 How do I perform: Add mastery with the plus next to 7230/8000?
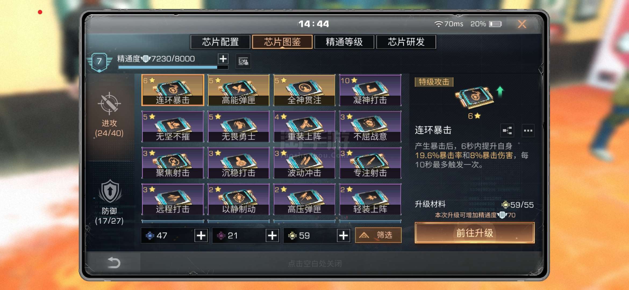(223, 59)
